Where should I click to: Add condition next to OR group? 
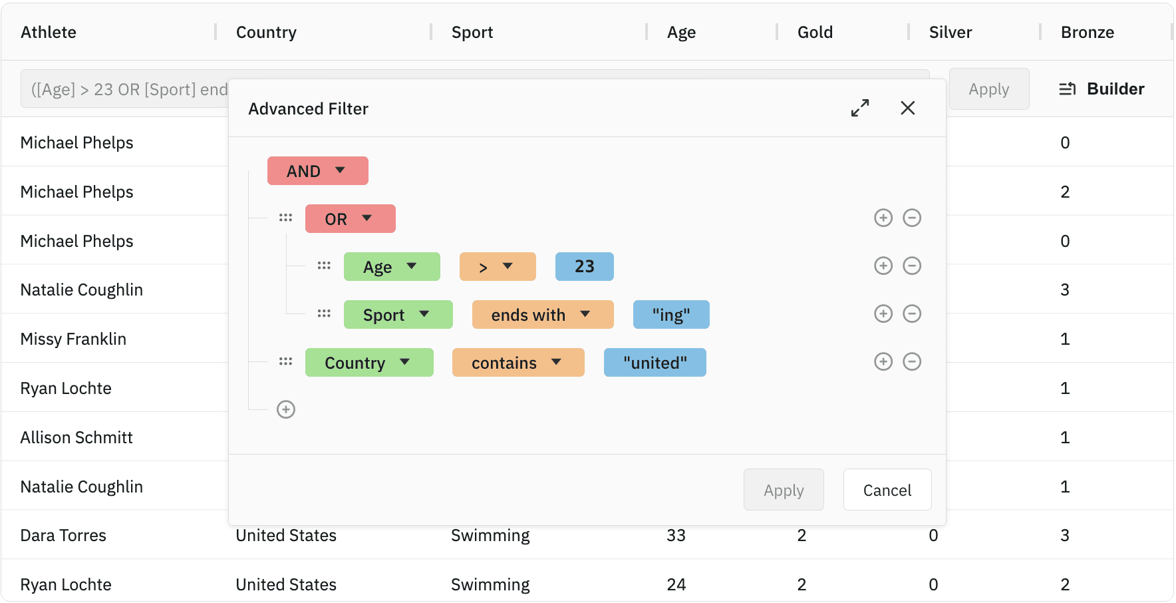pyautogui.click(x=883, y=218)
